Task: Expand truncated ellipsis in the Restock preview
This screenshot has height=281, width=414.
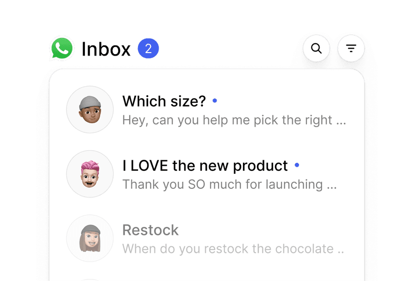Action: tap(340, 250)
